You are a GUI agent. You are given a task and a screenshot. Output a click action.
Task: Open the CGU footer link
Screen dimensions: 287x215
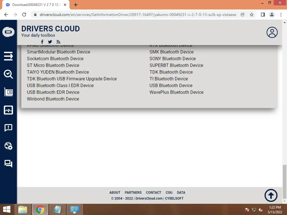pyautogui.click(x=169, y=193)
